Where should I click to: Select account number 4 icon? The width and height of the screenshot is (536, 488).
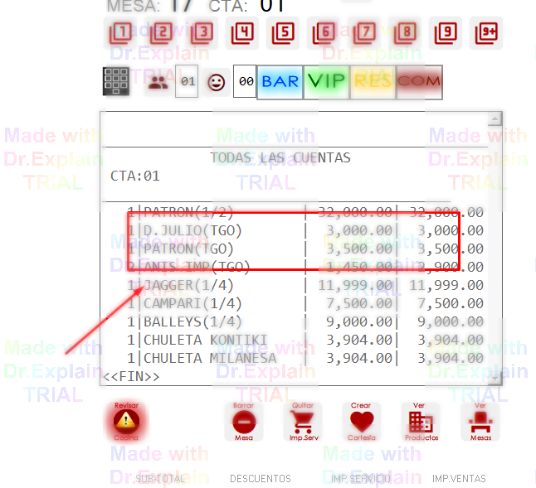(242, 33)
